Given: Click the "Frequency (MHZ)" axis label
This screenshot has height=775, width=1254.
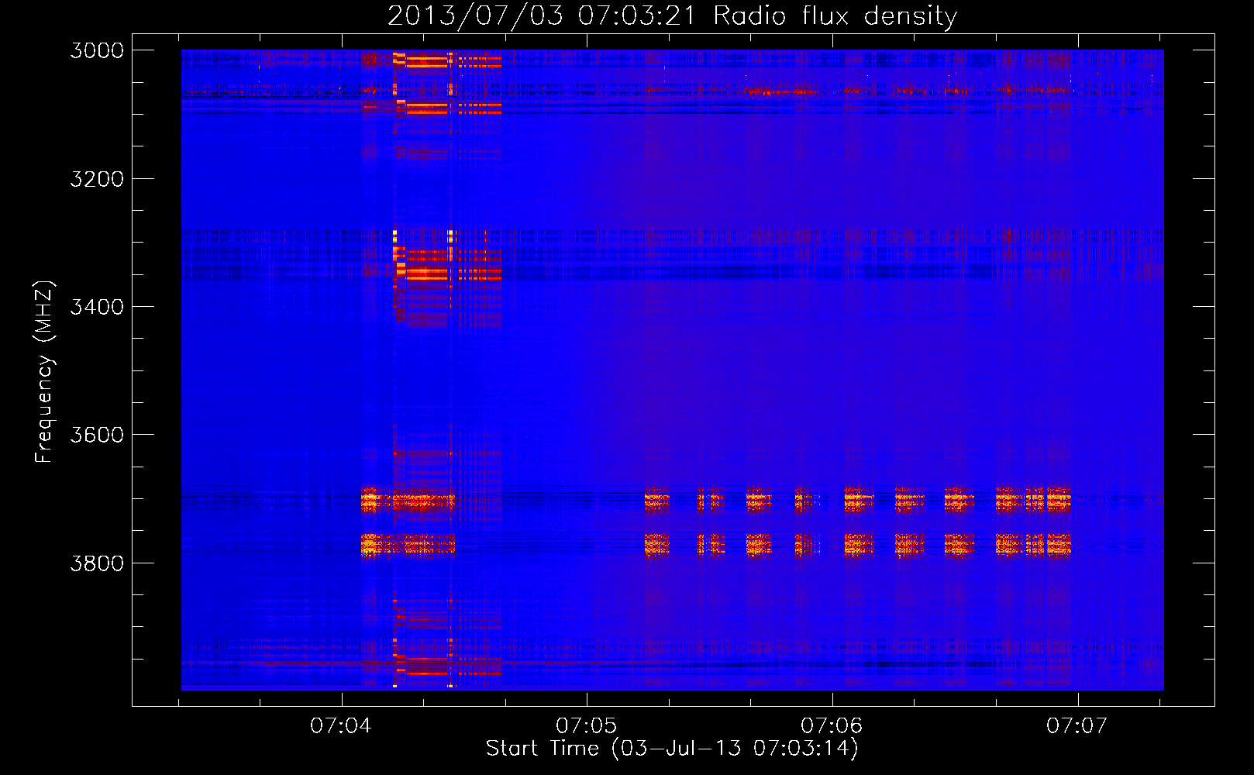Looking at the screenshot, I should 44,372.
